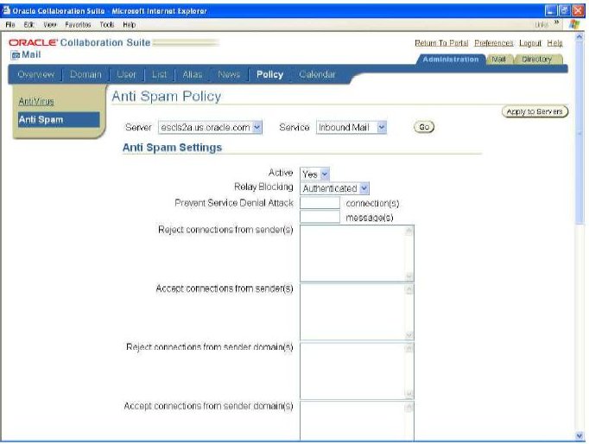This screenshot has width=589, height=444.
Task: Open the Service dropdown Inbound Mail
Action: 351,127
